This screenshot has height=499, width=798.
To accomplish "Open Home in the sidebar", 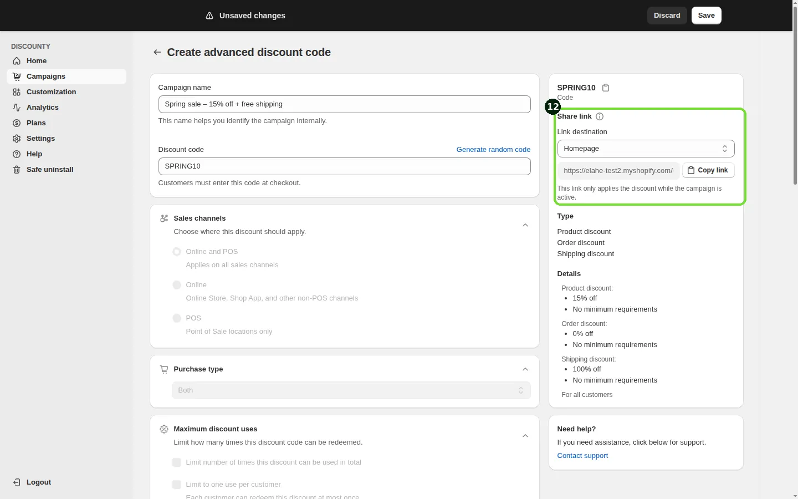I will [x=66, y=61].
